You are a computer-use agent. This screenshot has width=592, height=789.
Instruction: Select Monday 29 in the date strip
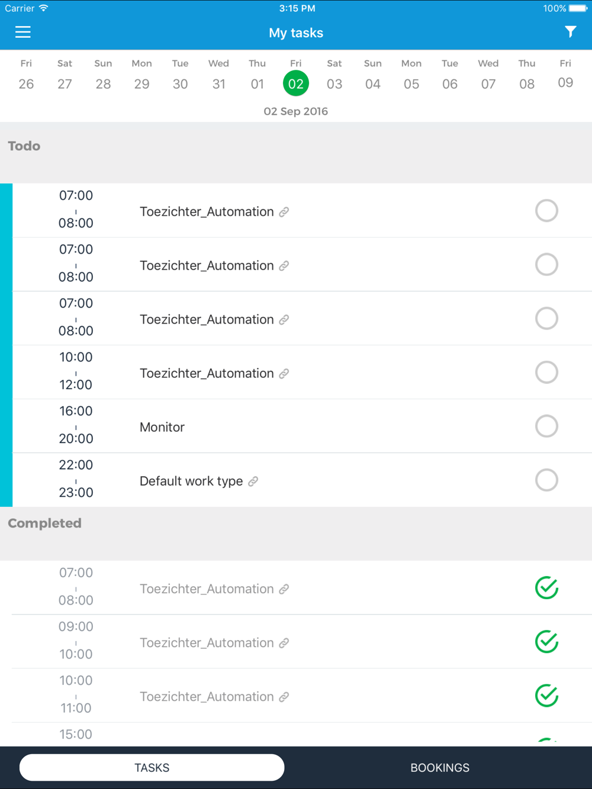tap(141, 75)
